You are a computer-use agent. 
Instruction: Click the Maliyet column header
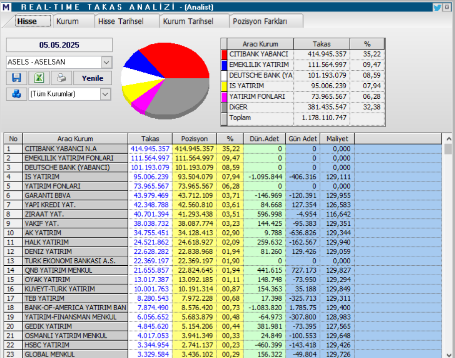click(337, 139)
